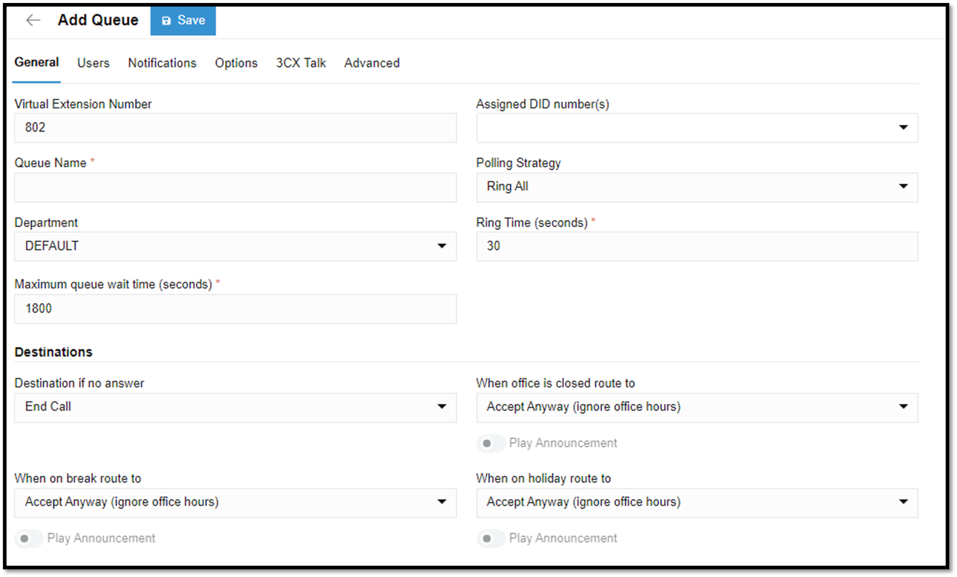The width and height of the screenshot is (957, 577).
Task: Click the Queue Name input field
Action: point(235,187)
